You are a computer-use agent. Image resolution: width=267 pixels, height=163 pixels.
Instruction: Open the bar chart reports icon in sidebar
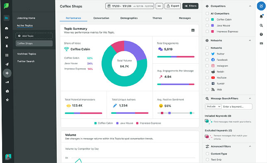pyautogui.click(x=7, y=82)
